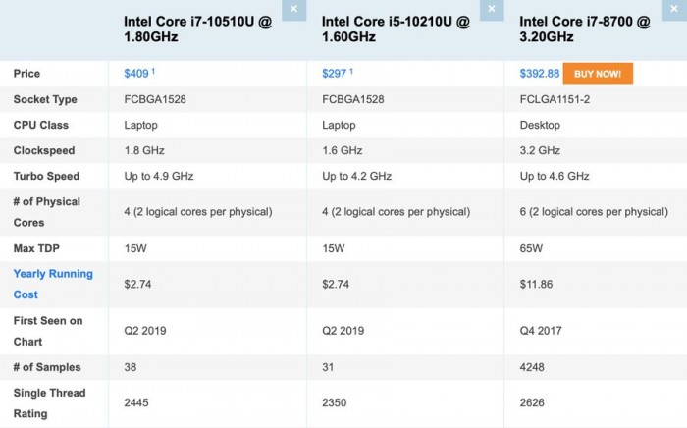Click the Intel Core i7-10510U heading
Viewport: 687px width, 428px height.
(198, 28)
